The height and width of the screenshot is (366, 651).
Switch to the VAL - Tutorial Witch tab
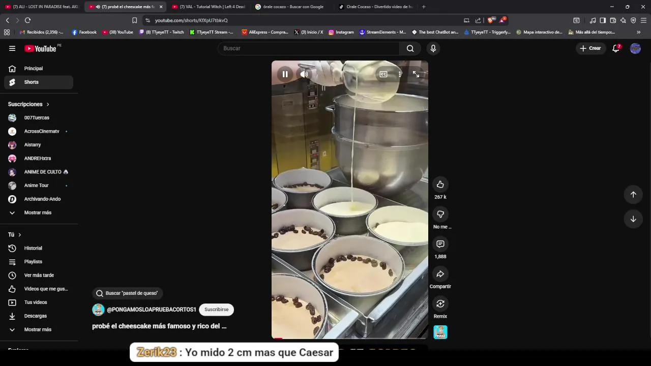click(x=209, y=7)
